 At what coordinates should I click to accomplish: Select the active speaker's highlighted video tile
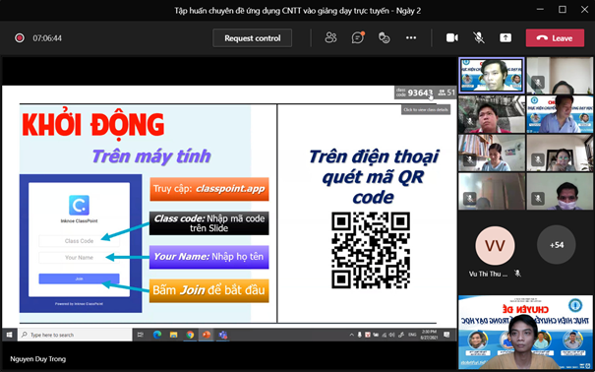(492, 75)
